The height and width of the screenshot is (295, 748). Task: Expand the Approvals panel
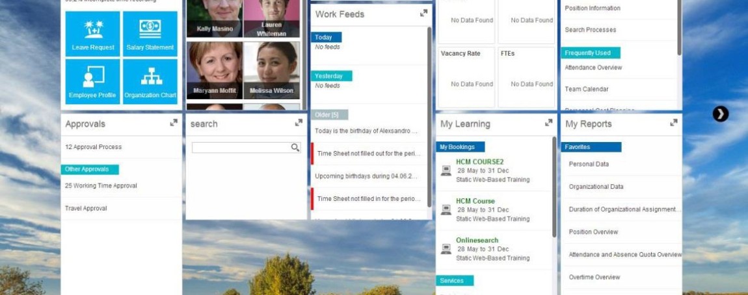[x=174, y=123]
